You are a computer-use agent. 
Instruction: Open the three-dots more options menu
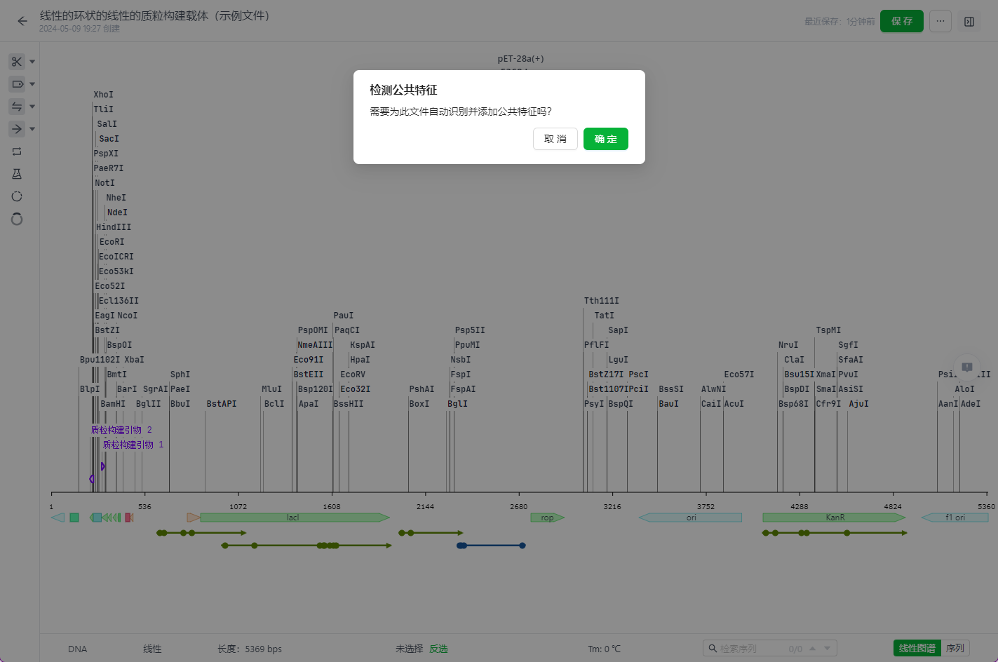tap(940, 21)
